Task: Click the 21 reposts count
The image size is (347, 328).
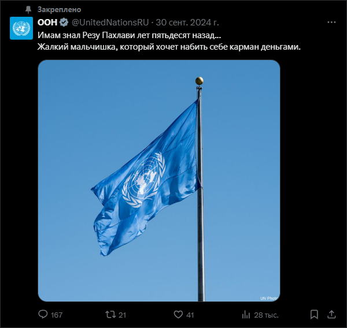Action: (x=122, y=315)
